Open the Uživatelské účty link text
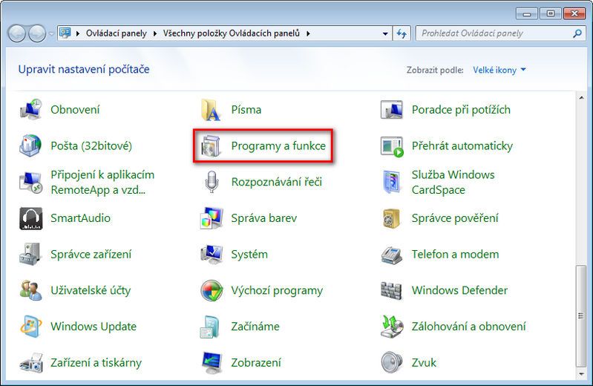593x386 pixels. (x=91, y=291)
